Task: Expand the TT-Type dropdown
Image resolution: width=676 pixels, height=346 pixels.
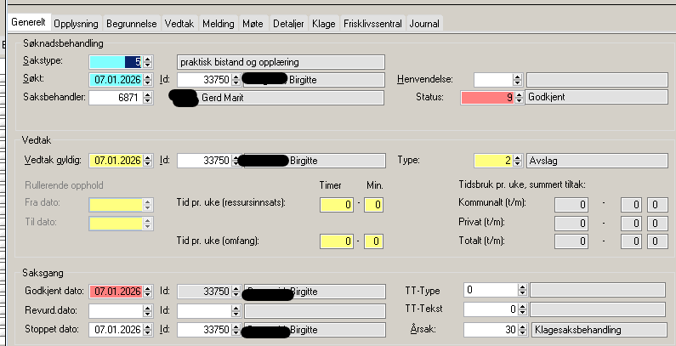Action: coord(522,290)
